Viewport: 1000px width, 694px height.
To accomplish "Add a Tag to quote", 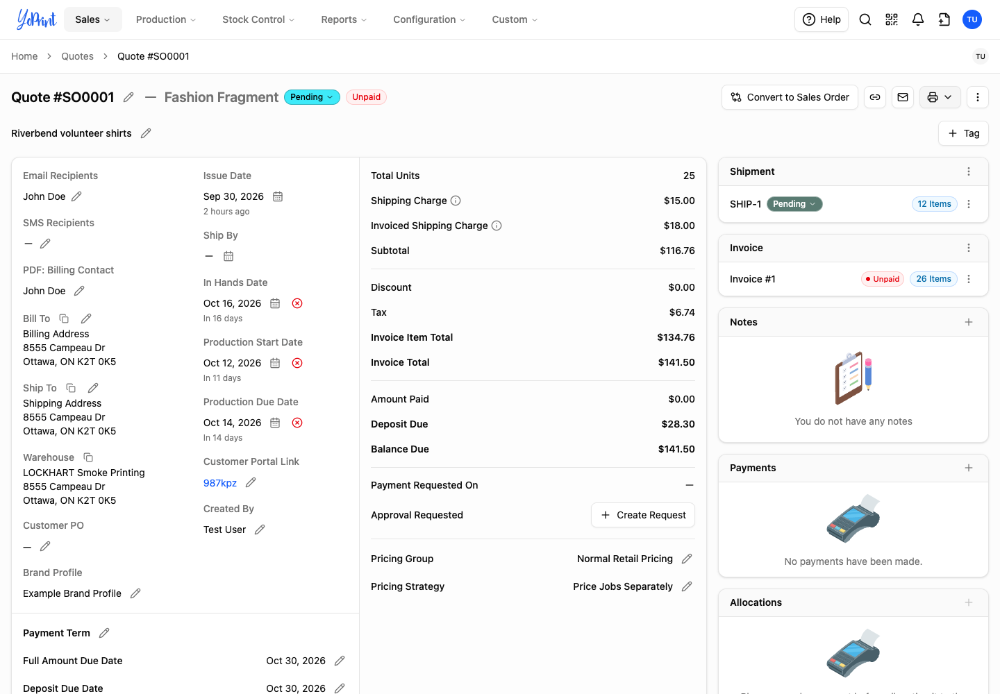I will pyautogui.click(x=963, y=133).
